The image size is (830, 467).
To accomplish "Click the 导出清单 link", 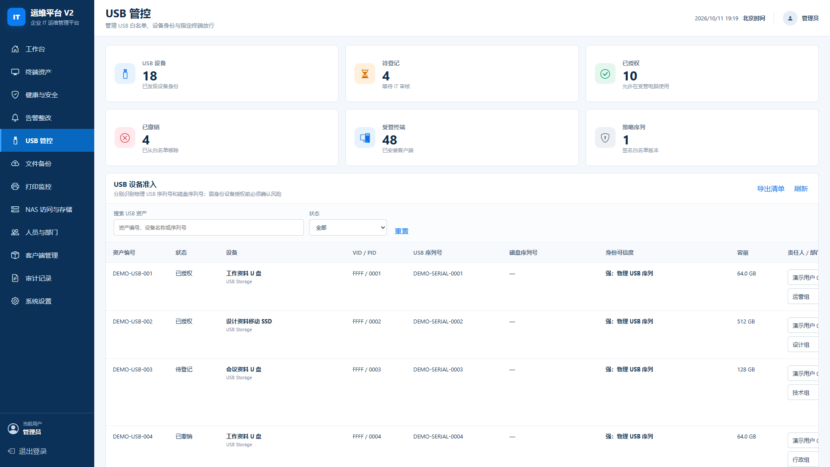I will 770,189.
